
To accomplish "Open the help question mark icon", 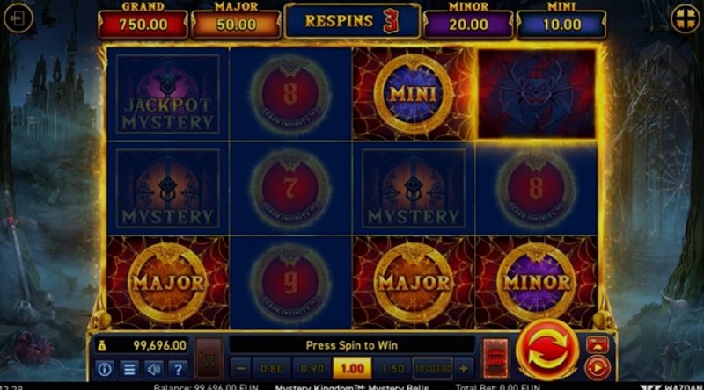I will tap(178, 369).
